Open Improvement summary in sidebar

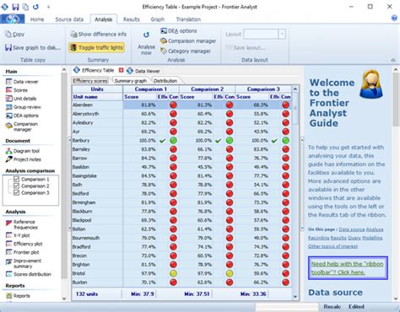point(24,263)
